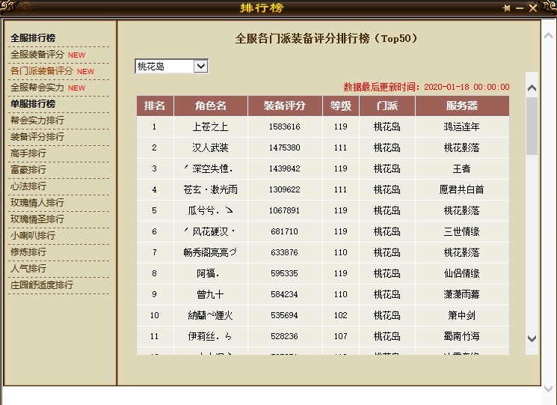Click the 单服排行榜 section heading
Viewport: 557px width, 405px height.
click(33, 104)
